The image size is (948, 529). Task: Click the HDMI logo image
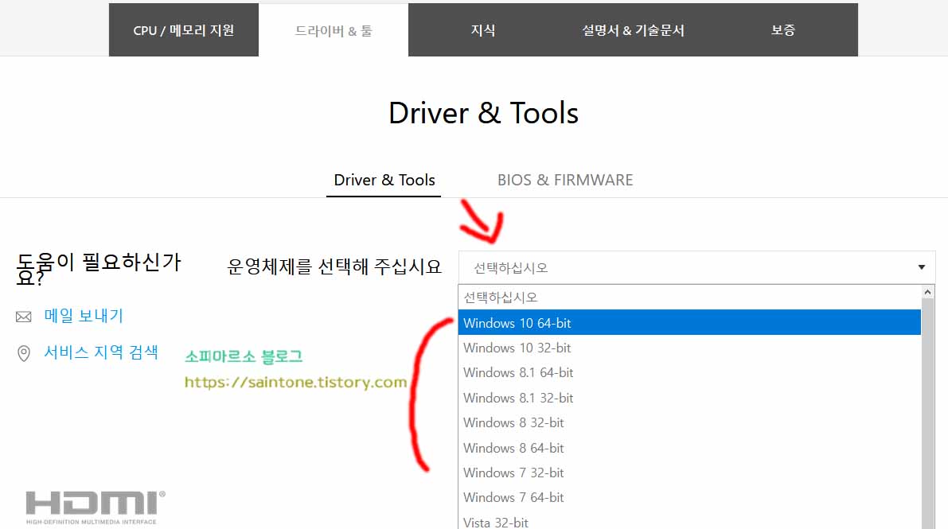(x=95, y=507)
